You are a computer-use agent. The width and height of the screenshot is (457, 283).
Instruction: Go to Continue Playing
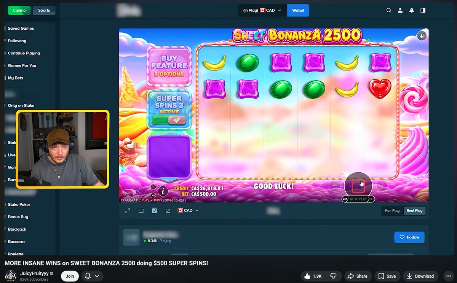pyautogui.click(x=24, y=53)
